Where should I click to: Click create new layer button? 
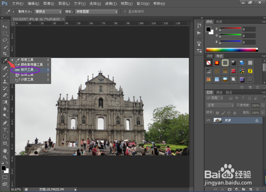tap(250, 189)
